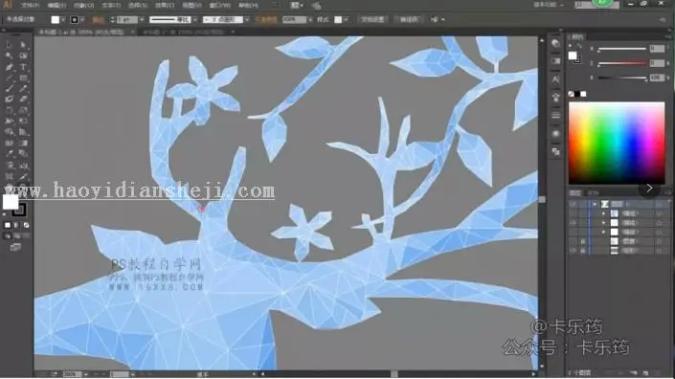Click the red (second) color slider track
The width and height of the screenshot is (675, 379).
(x=622, y=63)
